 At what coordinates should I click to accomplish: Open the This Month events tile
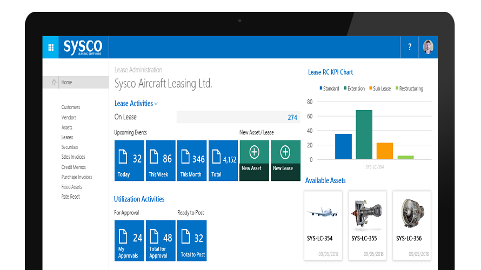192,160
